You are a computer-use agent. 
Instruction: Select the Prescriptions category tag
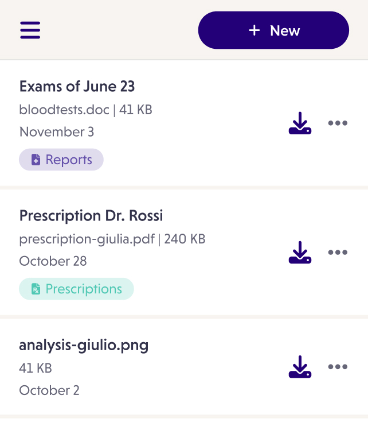click(x=76, y=289)
